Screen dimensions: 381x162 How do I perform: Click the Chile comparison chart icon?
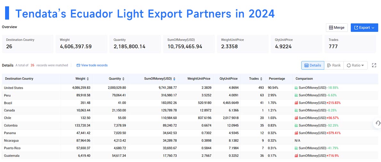(x=296, y=118)
